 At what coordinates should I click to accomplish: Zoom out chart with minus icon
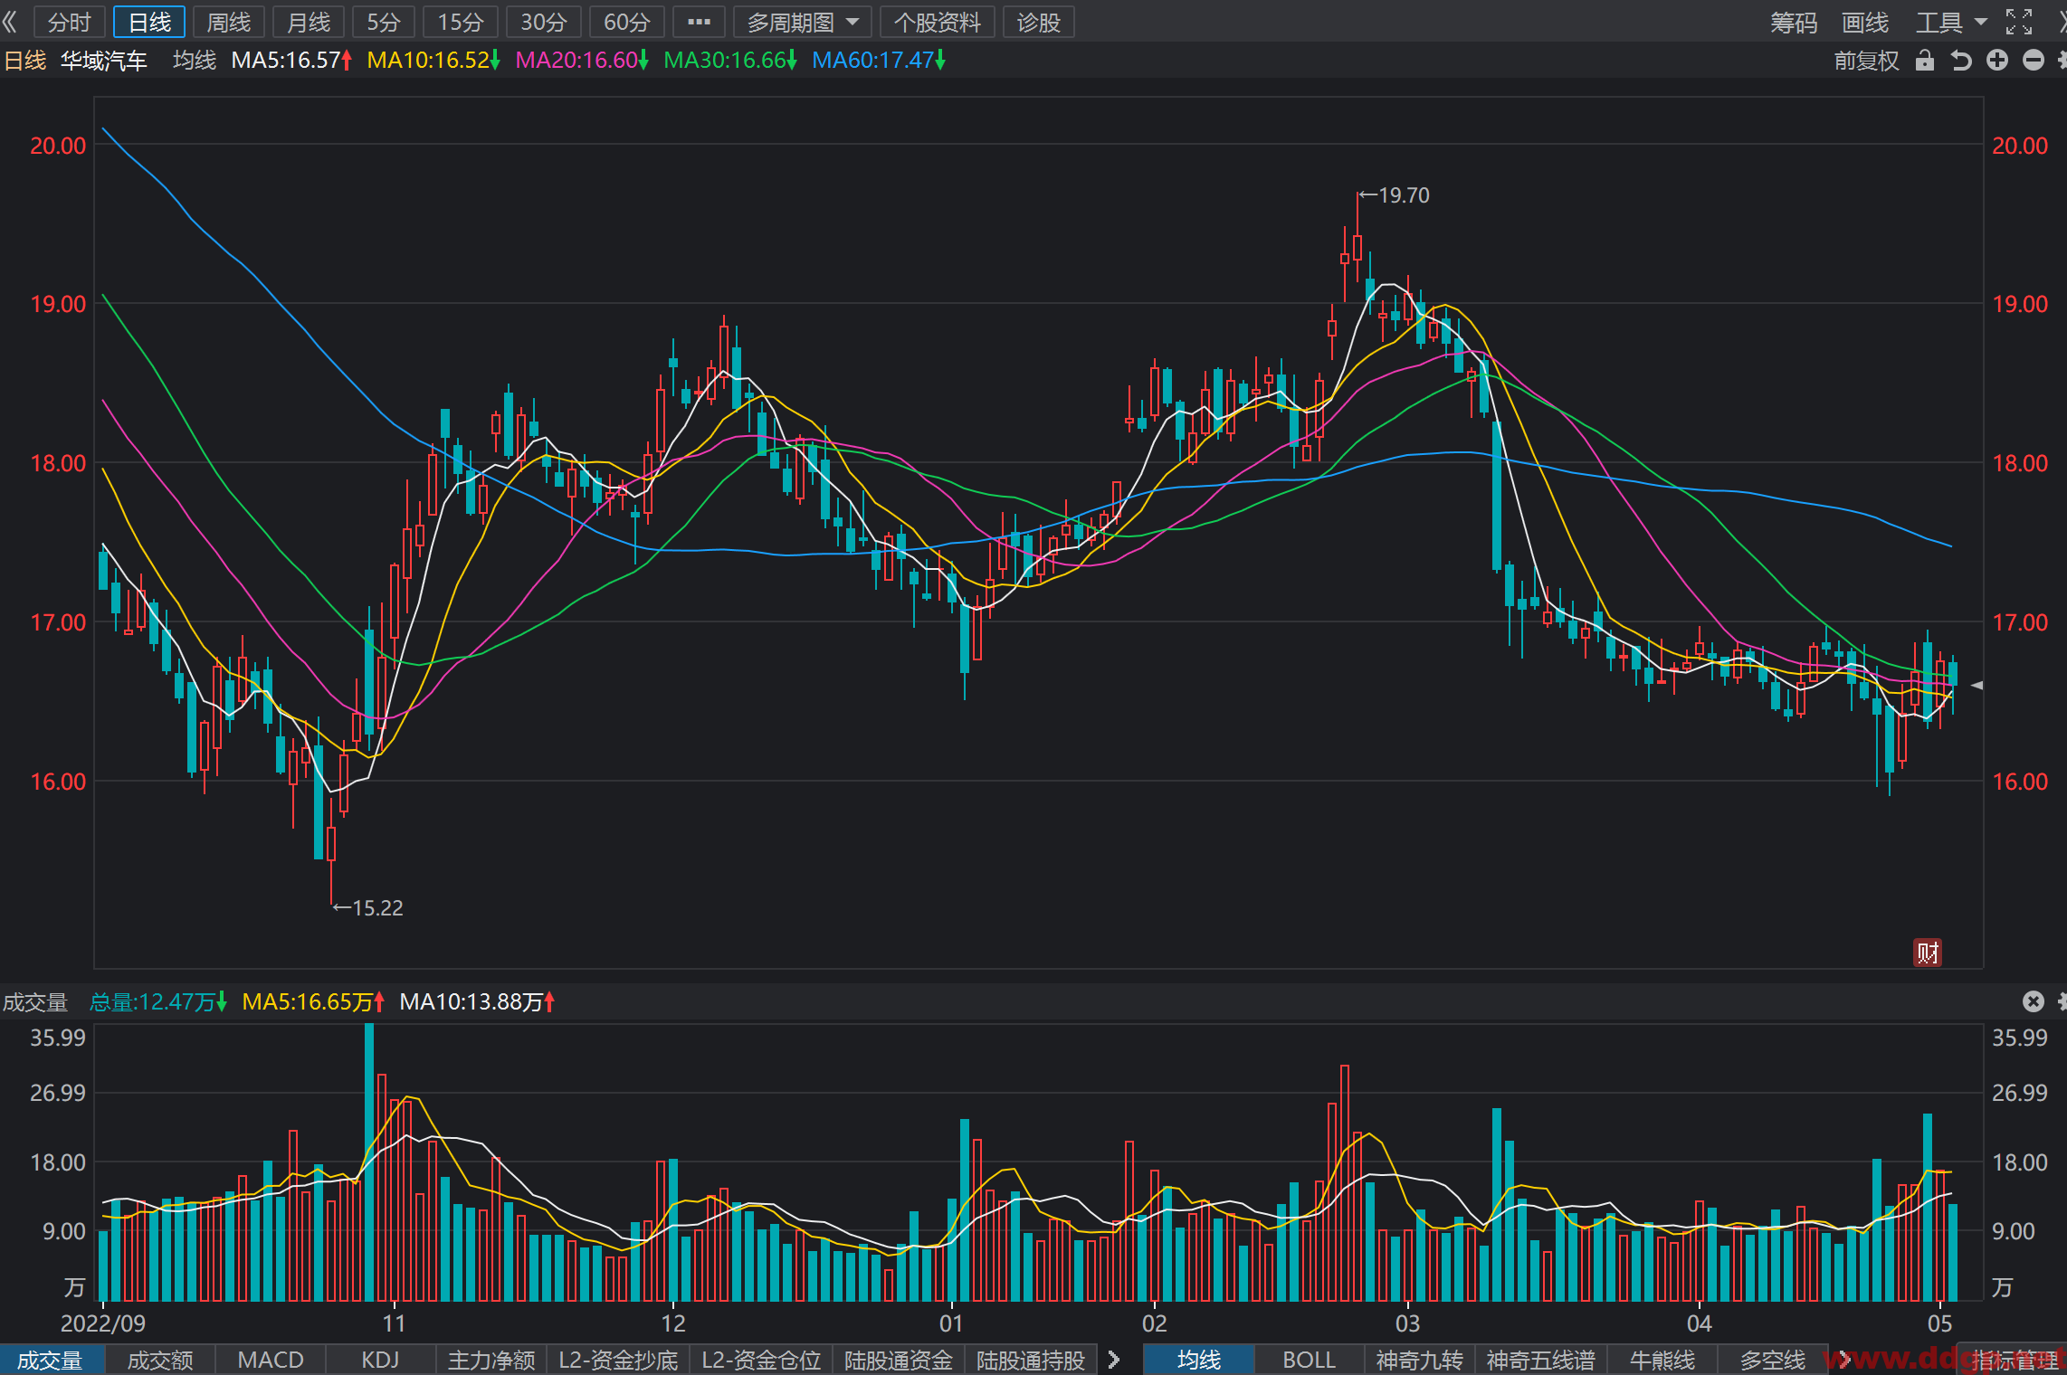(x=2034, y=61)
